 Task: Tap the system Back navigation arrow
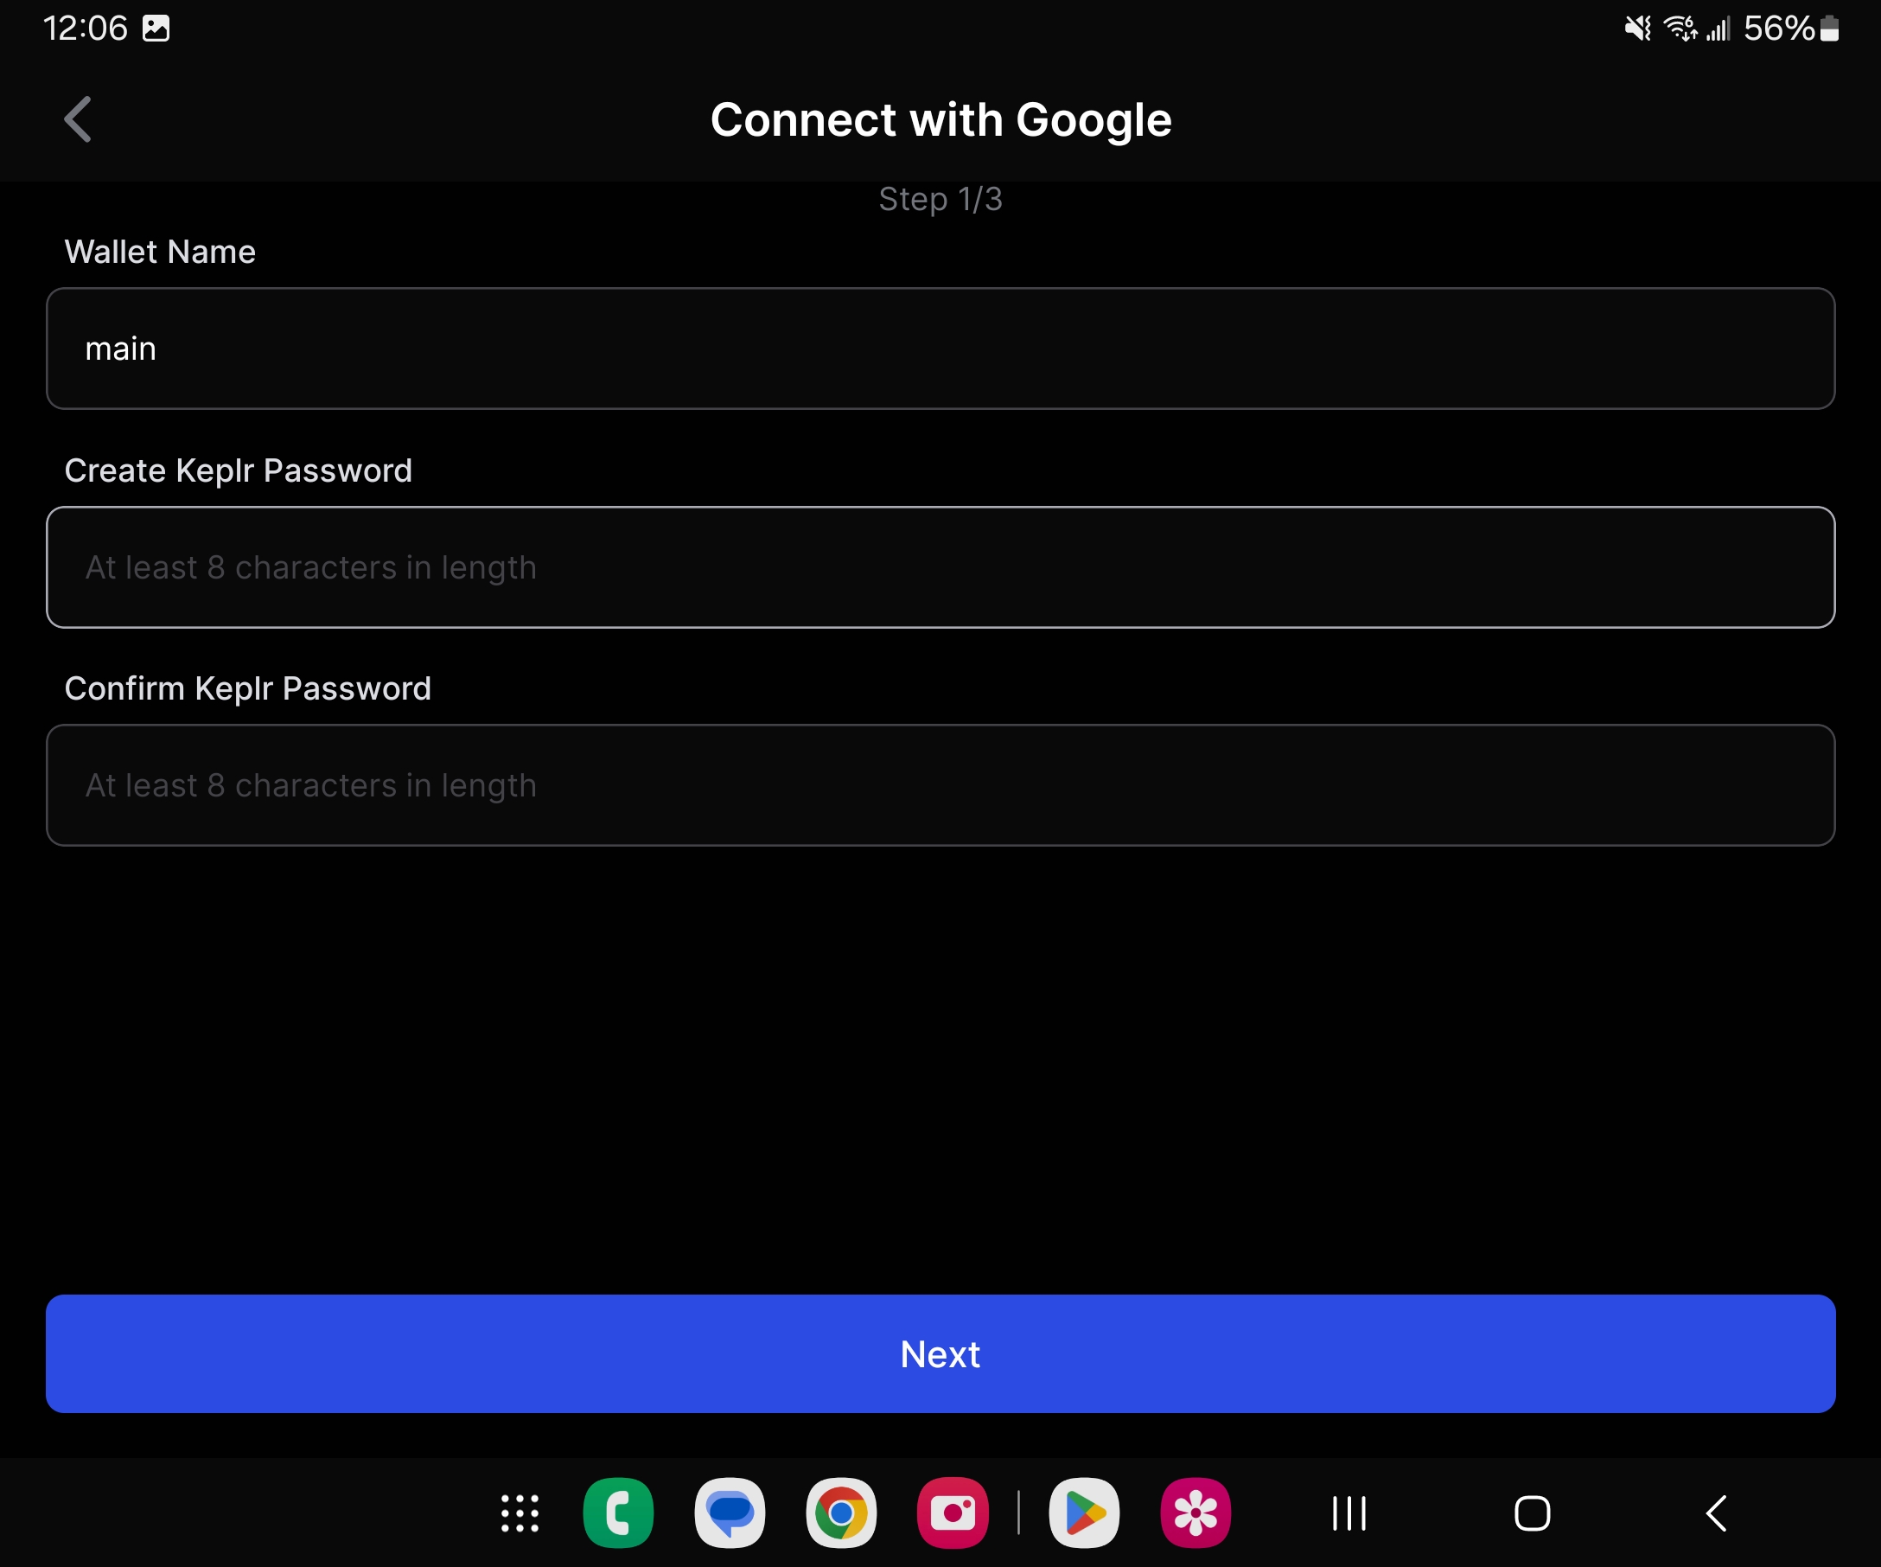coord(1715,1513)
